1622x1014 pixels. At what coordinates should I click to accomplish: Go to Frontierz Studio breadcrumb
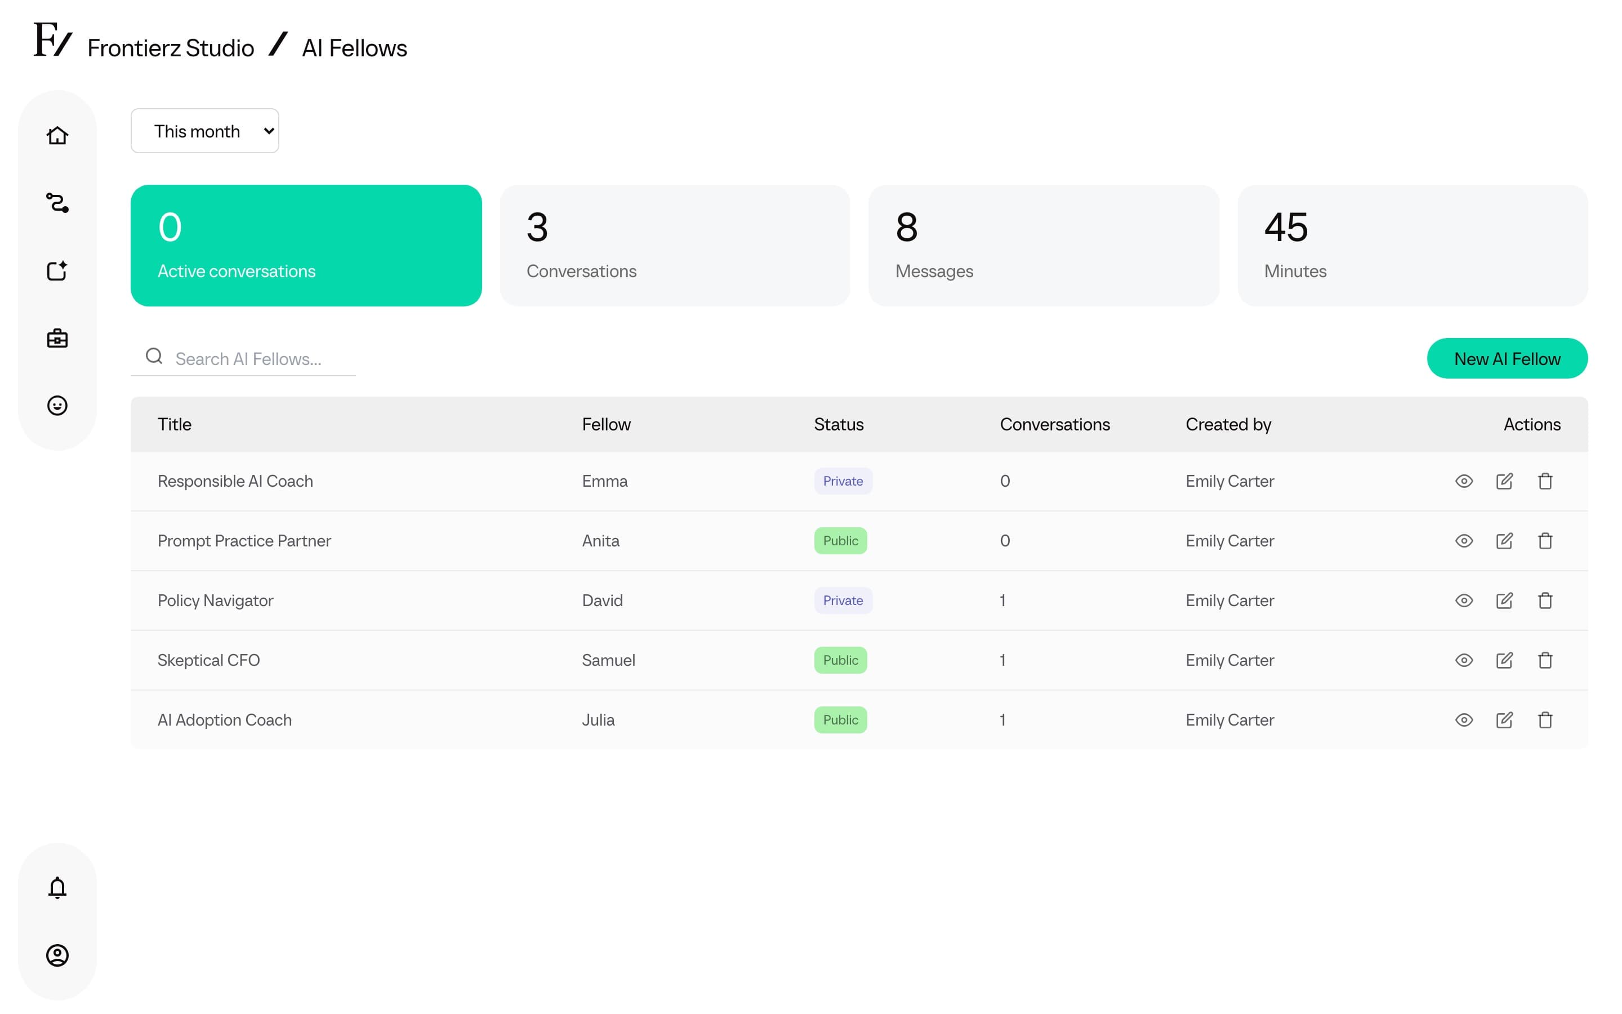point(170,48)
